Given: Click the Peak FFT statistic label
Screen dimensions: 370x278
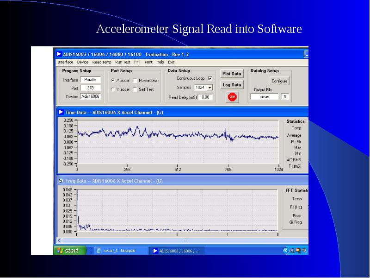Looking at the screenshot, I should (297, 215).
